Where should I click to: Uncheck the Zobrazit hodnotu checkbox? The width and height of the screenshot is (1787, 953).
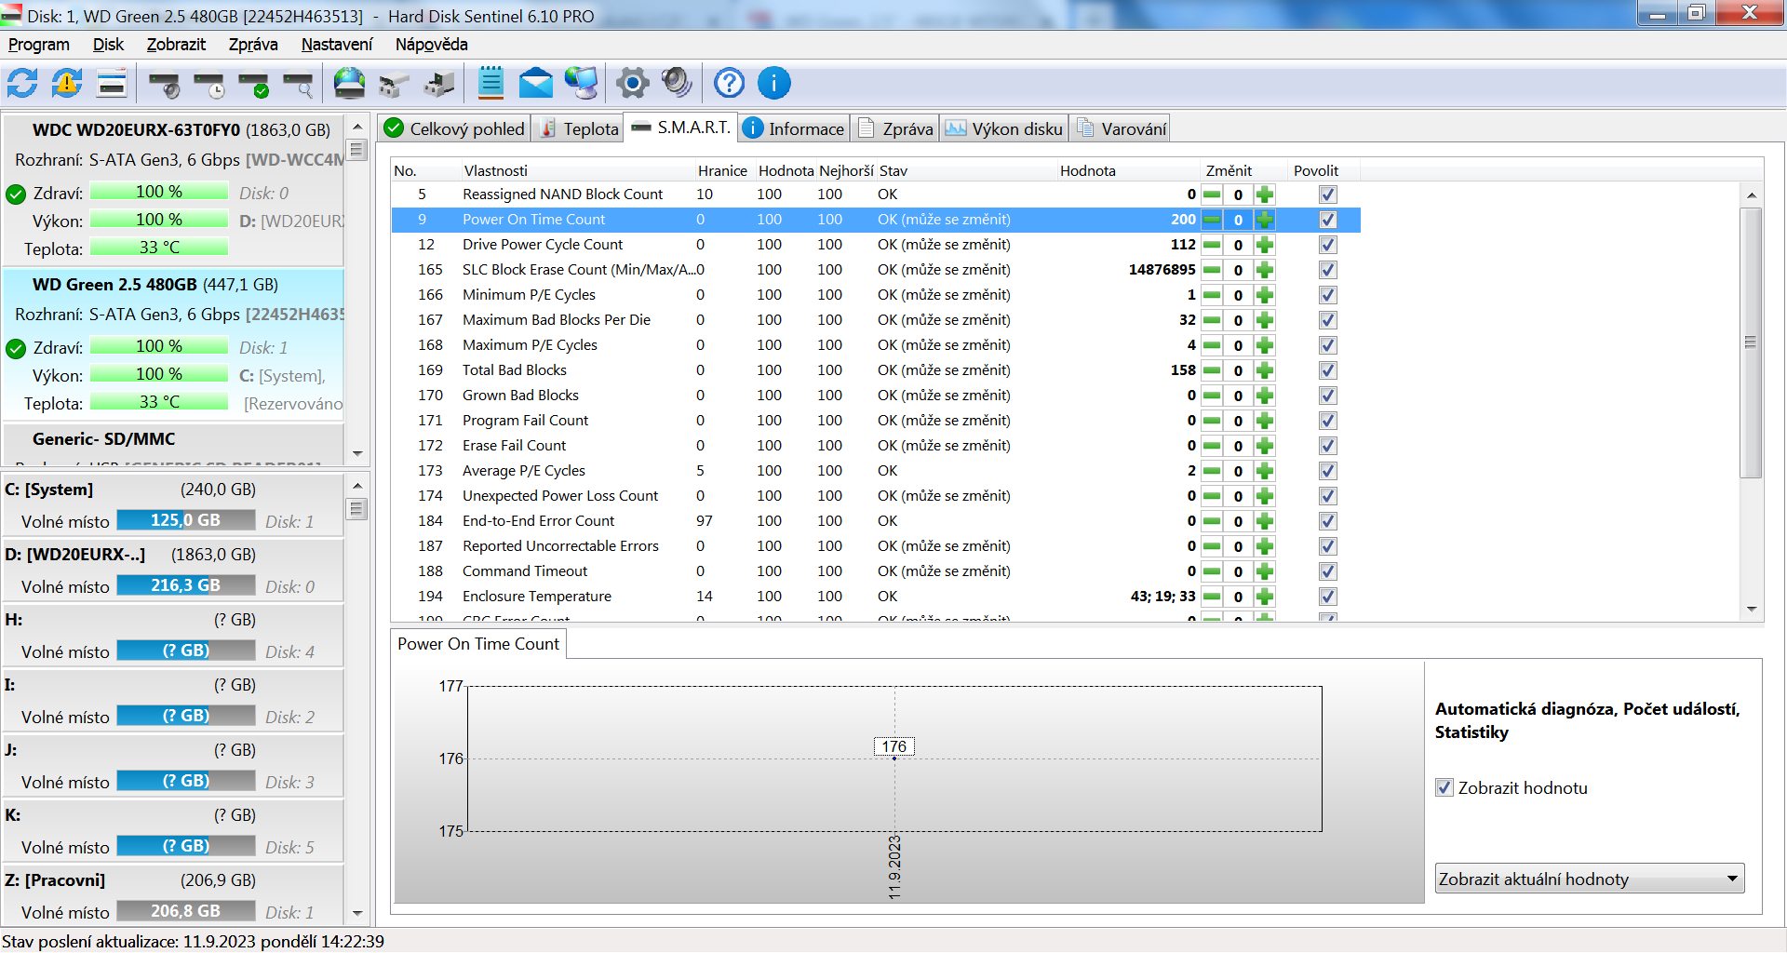(1444, 787)
